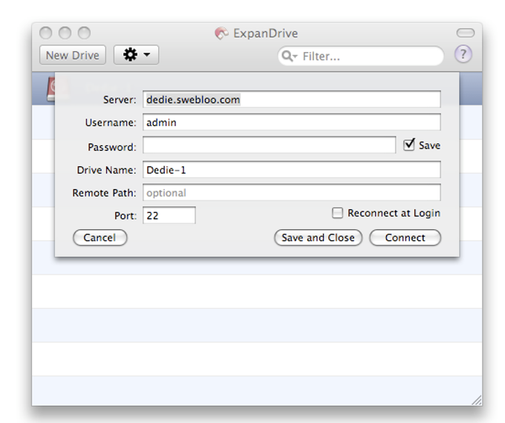The height and width of the screenshot is (423, 505).
Task: Click the Filter search field
Action: click(x=360, y=56)
